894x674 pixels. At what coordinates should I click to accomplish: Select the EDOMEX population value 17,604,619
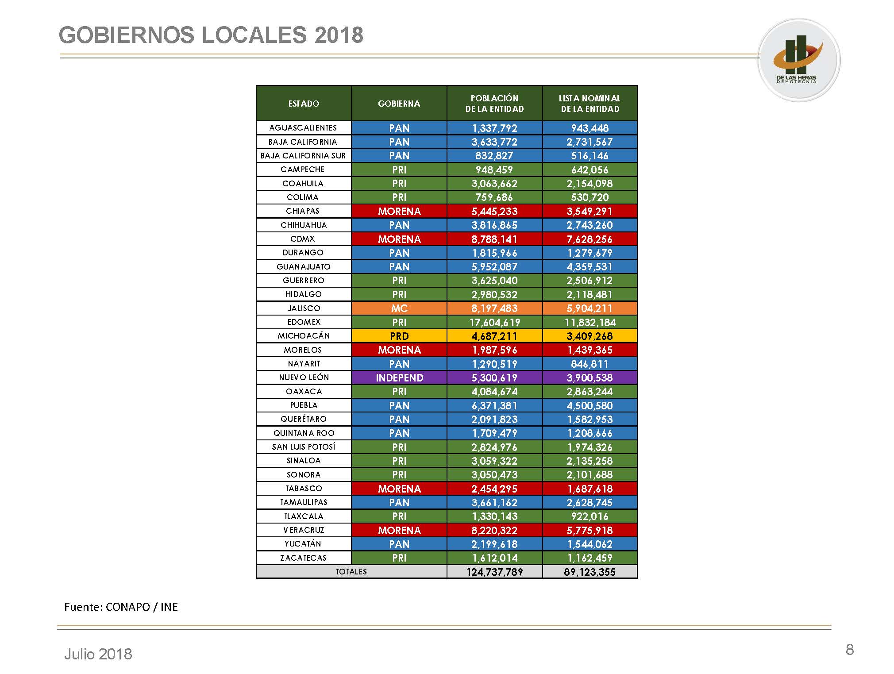tap(494, 322)
